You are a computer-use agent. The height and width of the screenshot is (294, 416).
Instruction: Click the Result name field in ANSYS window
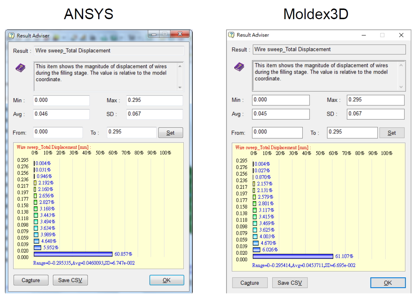(x=109, y=51)
